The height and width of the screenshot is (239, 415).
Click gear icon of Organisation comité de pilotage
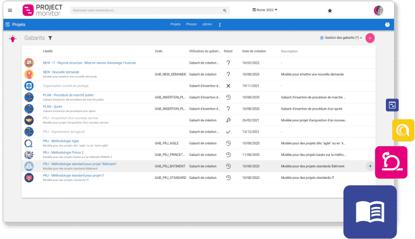click(x=29, y=86)
